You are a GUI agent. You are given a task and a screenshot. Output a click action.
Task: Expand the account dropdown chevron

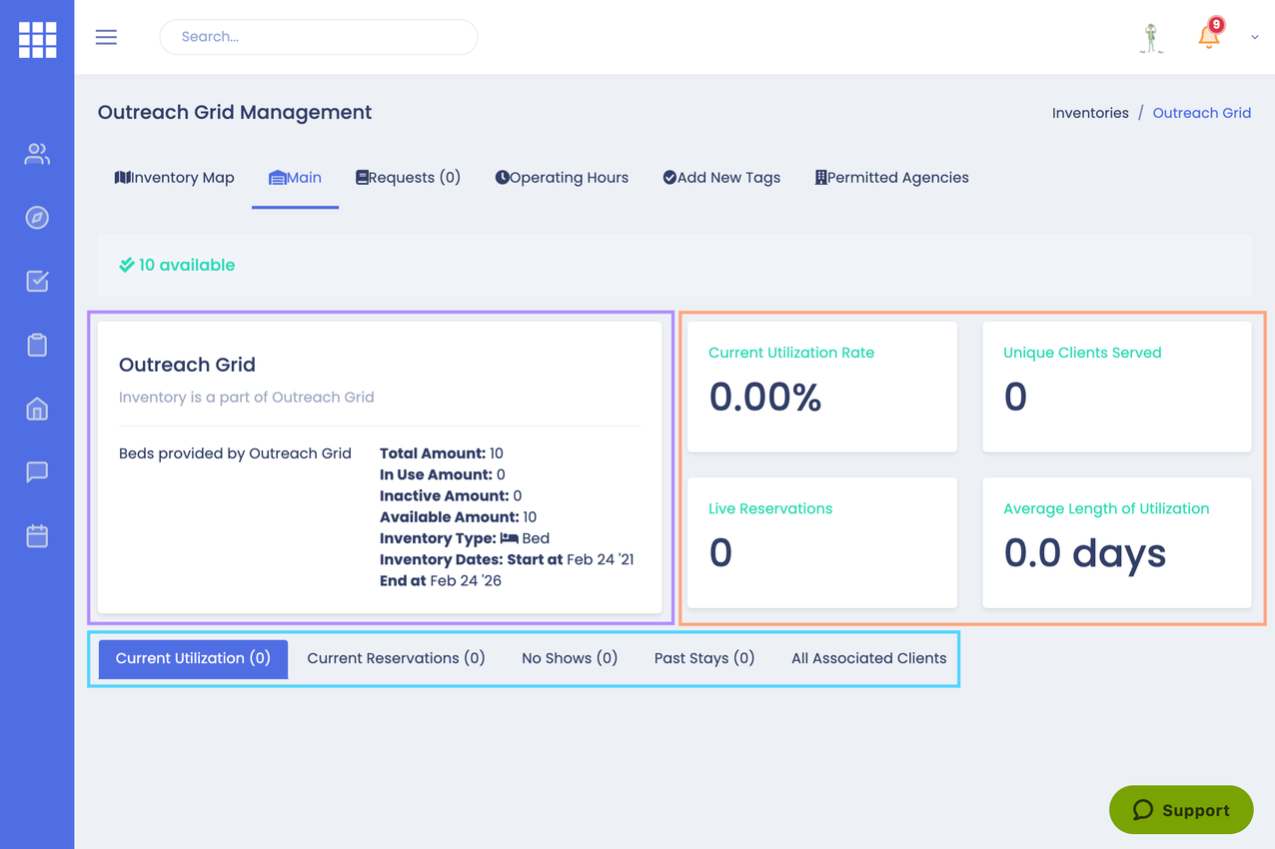[1255, 38]
